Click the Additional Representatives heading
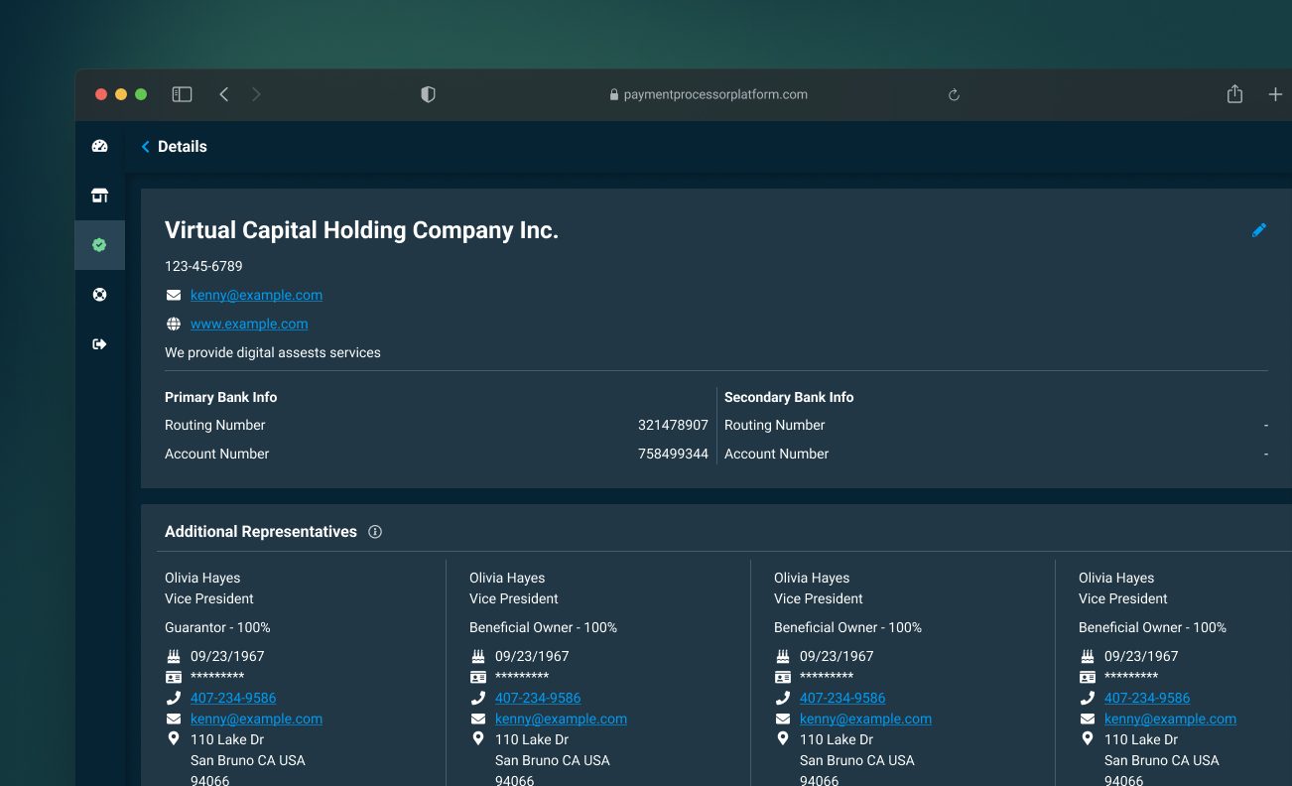This screenshot has width=1292, height=786. coord(261,532)
